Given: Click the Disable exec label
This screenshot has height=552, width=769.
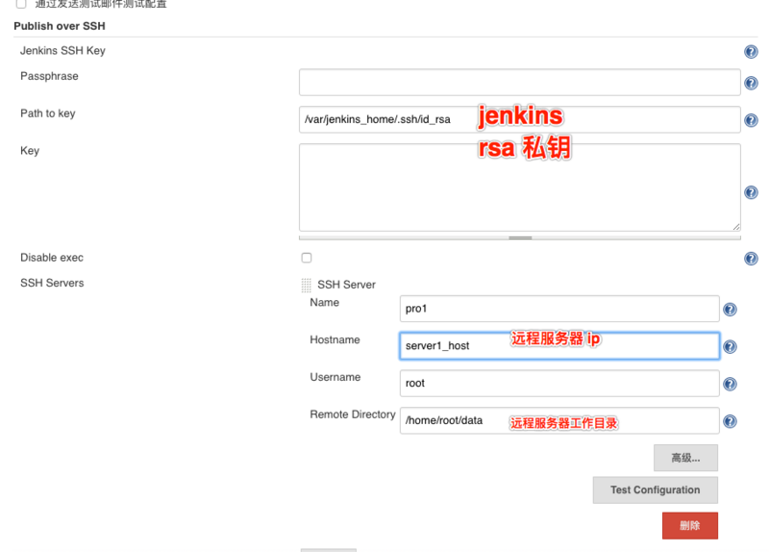Looking at the screenshot, I should pos(52,258).
